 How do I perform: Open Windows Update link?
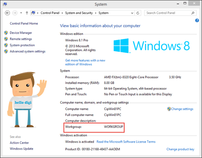[21, 149]
